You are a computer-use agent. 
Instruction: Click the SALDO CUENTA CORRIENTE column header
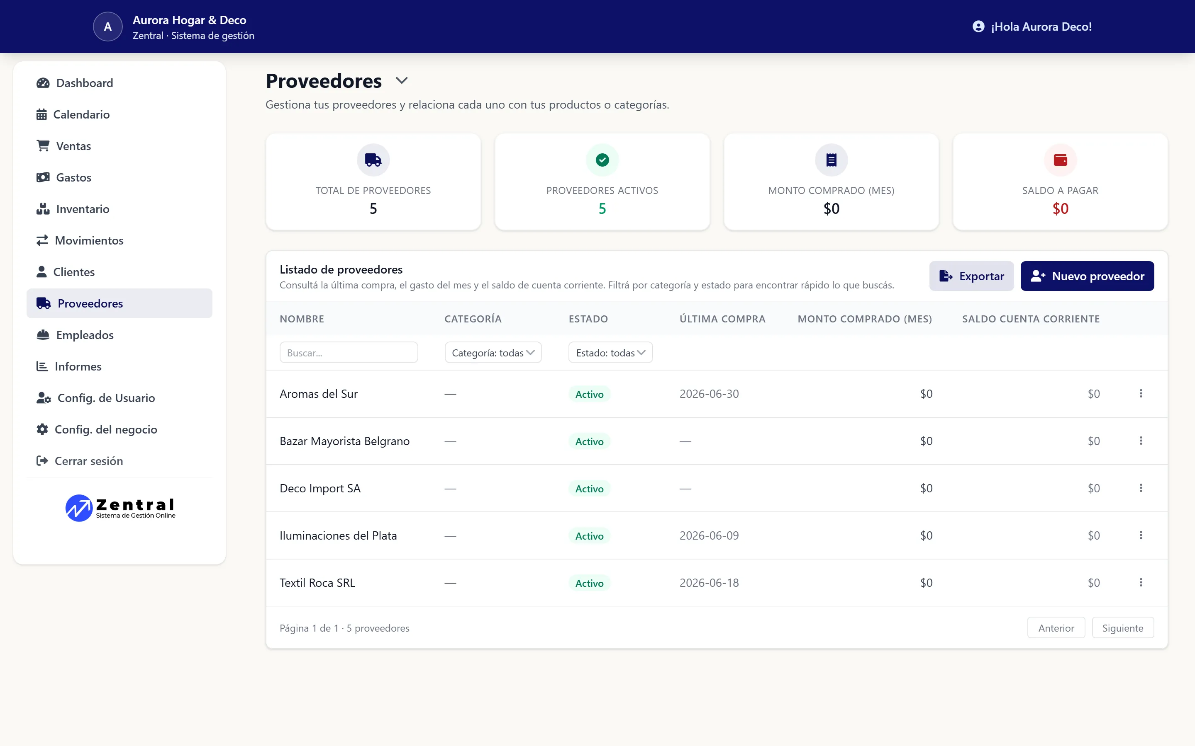pos(1031,319)
